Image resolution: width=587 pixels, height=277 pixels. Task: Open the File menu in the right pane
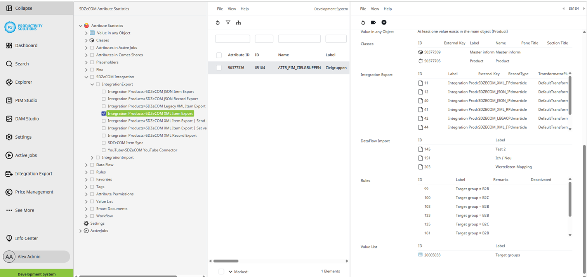click(x=363, y=9)
